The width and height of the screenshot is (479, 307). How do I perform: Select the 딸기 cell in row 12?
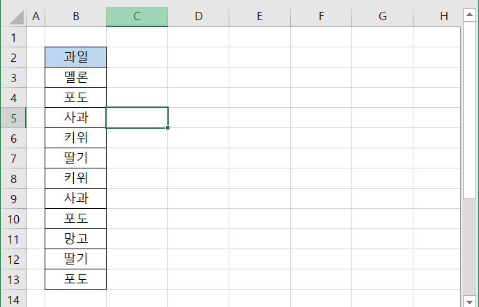pyautogui.click(x=76, y=259)
